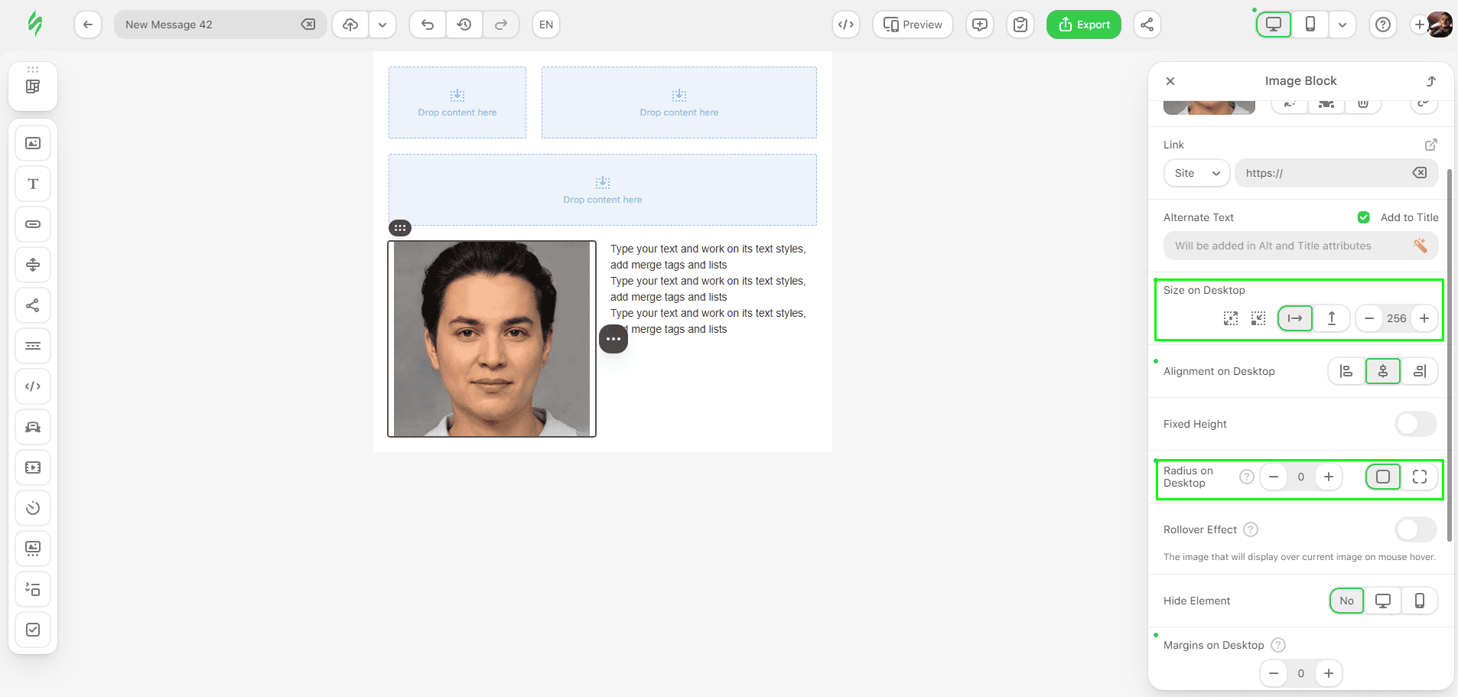
Task: Select the Timer block in sidebar
Action: coord(33,508)
